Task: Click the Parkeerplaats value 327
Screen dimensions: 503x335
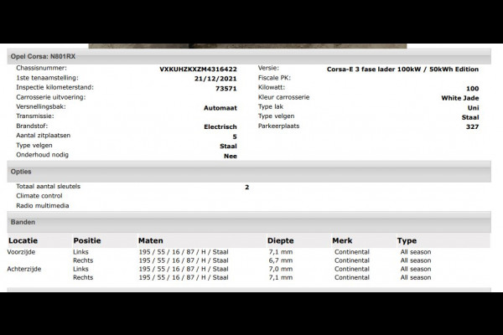Action: pyautogui.click(x=472, y=126)
